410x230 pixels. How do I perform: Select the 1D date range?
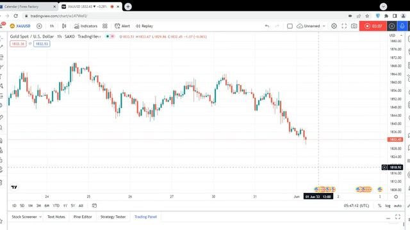(14, 206)
